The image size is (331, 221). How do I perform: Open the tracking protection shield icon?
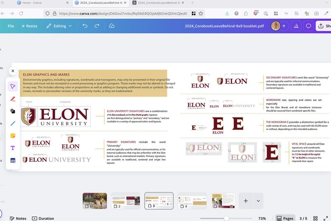coord(47,14)
